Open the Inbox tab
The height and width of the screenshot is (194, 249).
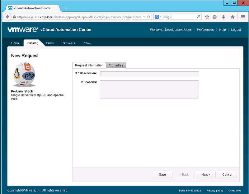tap(87, 43)
